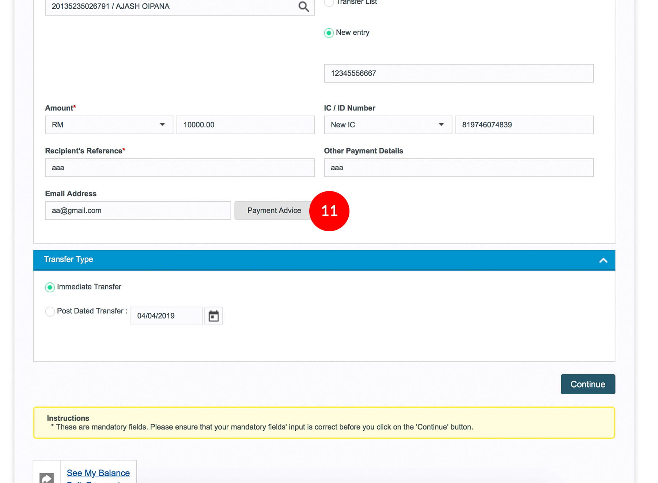
Task: Click the IC number field 819746074839
Action: point(524,125)
